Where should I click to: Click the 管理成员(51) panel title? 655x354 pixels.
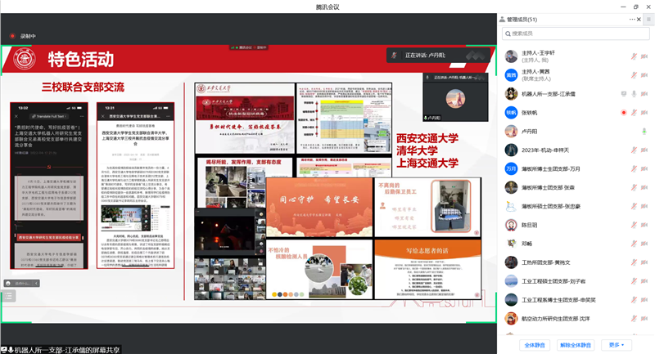tap(522, 20)
